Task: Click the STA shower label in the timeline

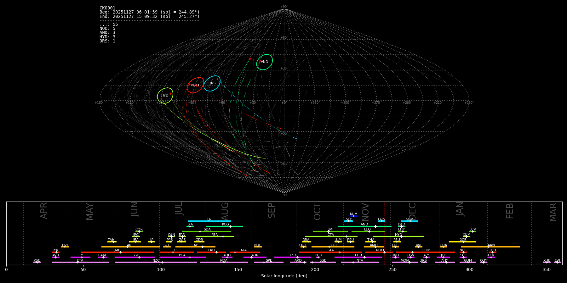Action: pos(330,250)
